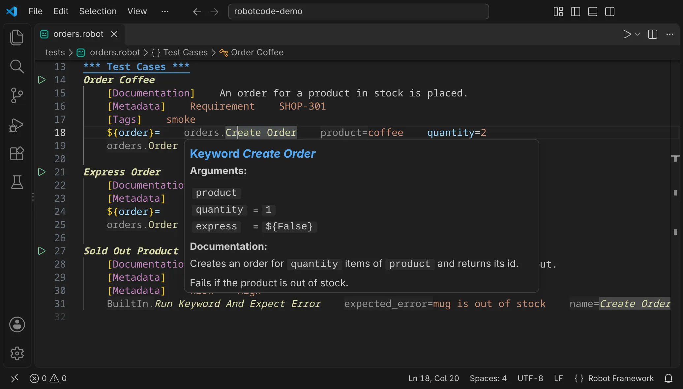Run the Express Order test case
The width and height of the screenshot is (683, 389).
click(x=42, y=172)
